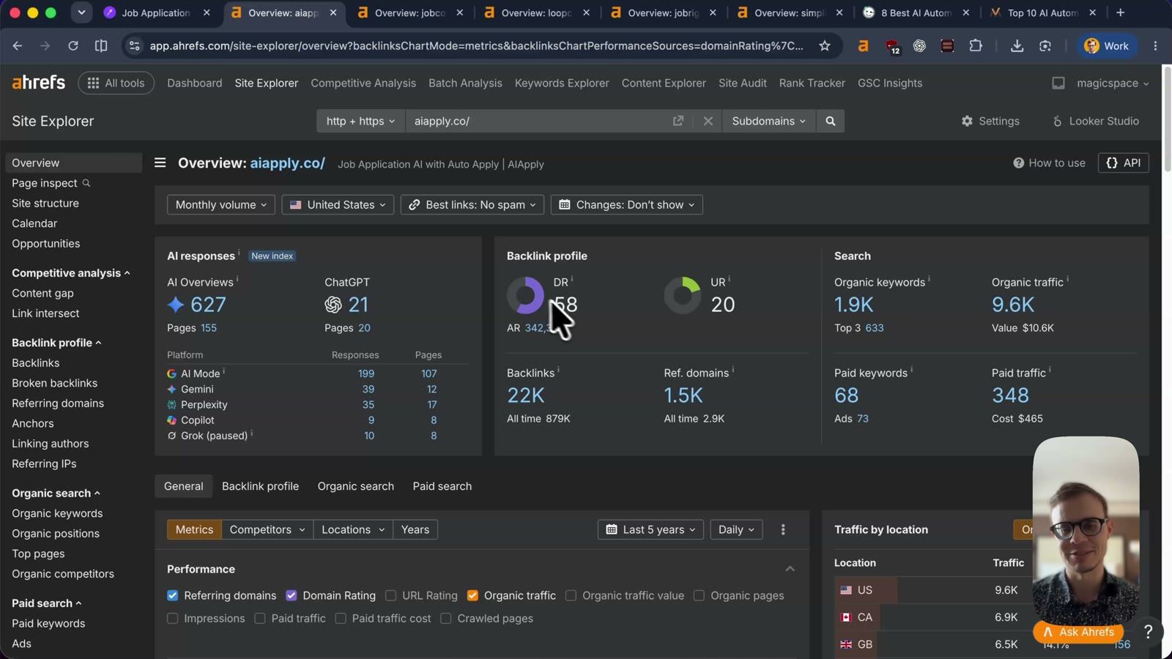Click the Backlinks count 22K
The height and width of the screenshot is (659, 1172).
[525, 395]
